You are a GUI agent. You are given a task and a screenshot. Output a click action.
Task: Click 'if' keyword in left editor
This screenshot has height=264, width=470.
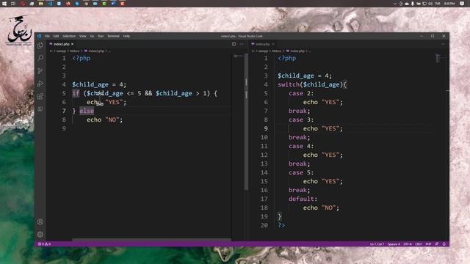point(76,93)
